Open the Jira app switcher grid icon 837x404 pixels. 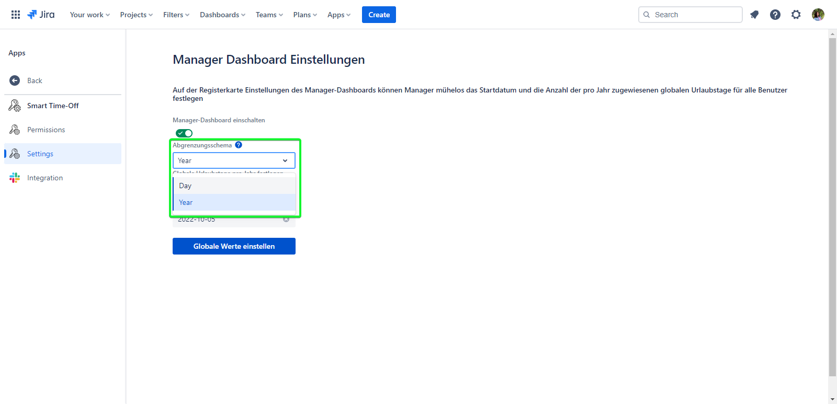coord(16,15)
